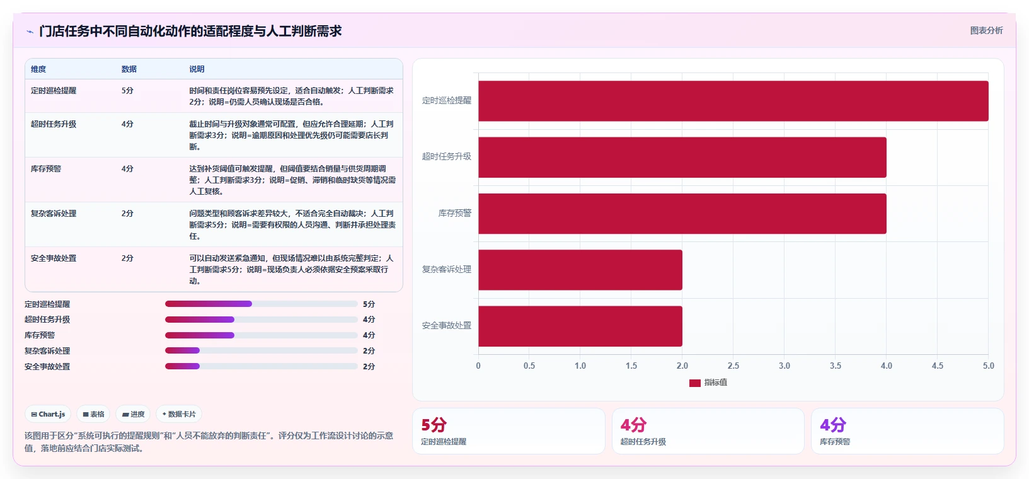The image size is (1029, 479).
Task: Click the description text starting 可以自动发送紧急通知
Action: click(292, 270)
